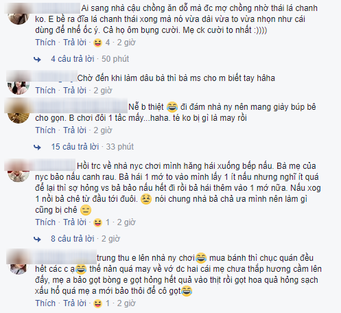
Task: Click the reply arrow icon beside '4 câu trả lời'
Action: click(x=37, y=60)
